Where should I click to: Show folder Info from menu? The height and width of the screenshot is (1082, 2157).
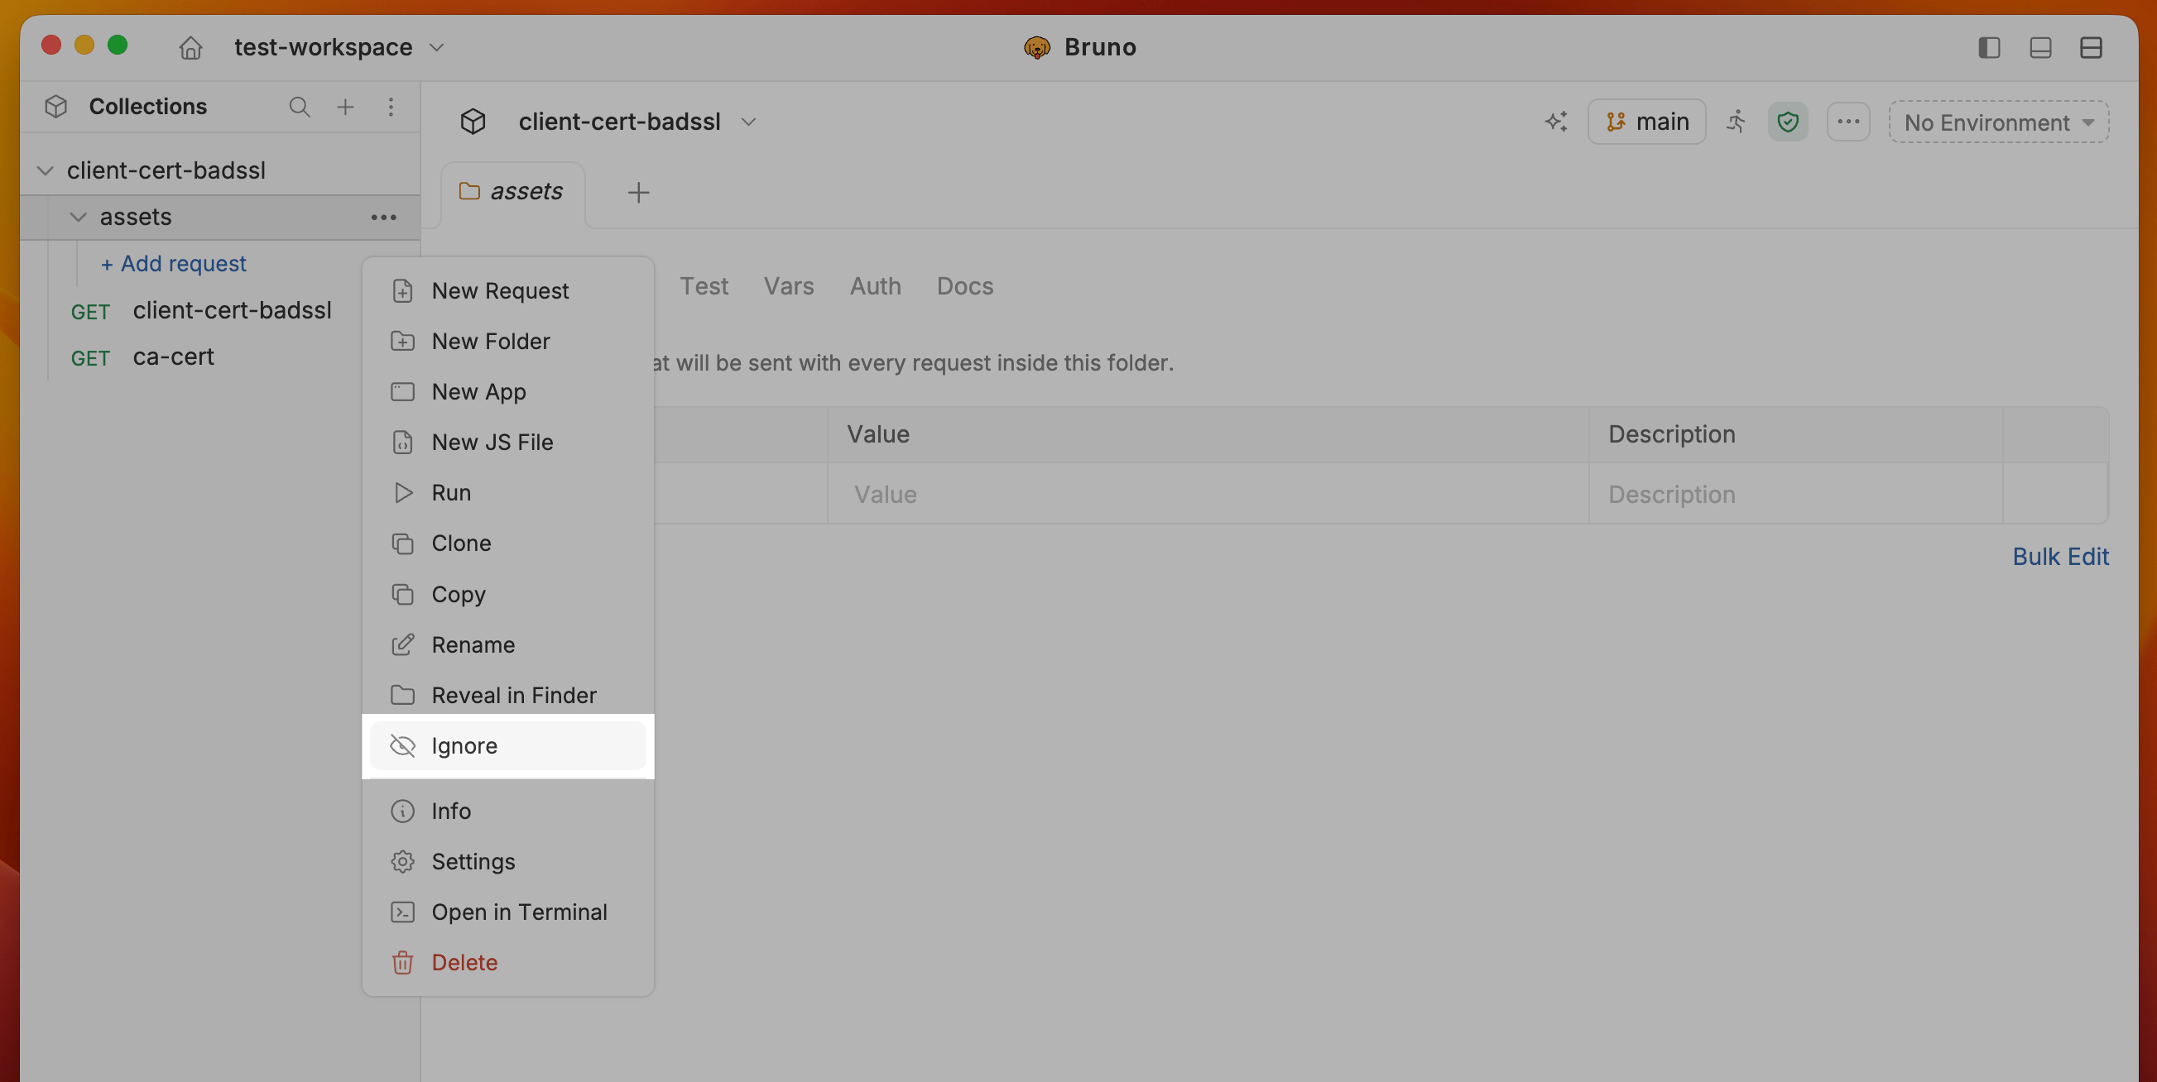click(x=507, y=811)
